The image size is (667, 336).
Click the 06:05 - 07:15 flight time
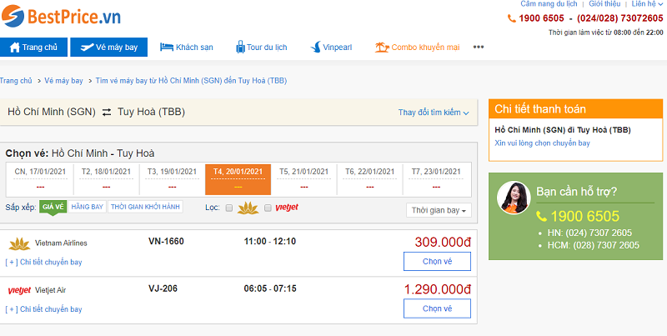[270, 288]
